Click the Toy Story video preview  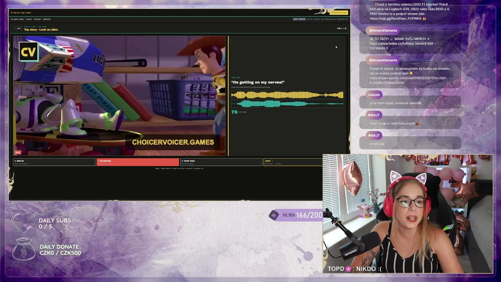(119, 96)
